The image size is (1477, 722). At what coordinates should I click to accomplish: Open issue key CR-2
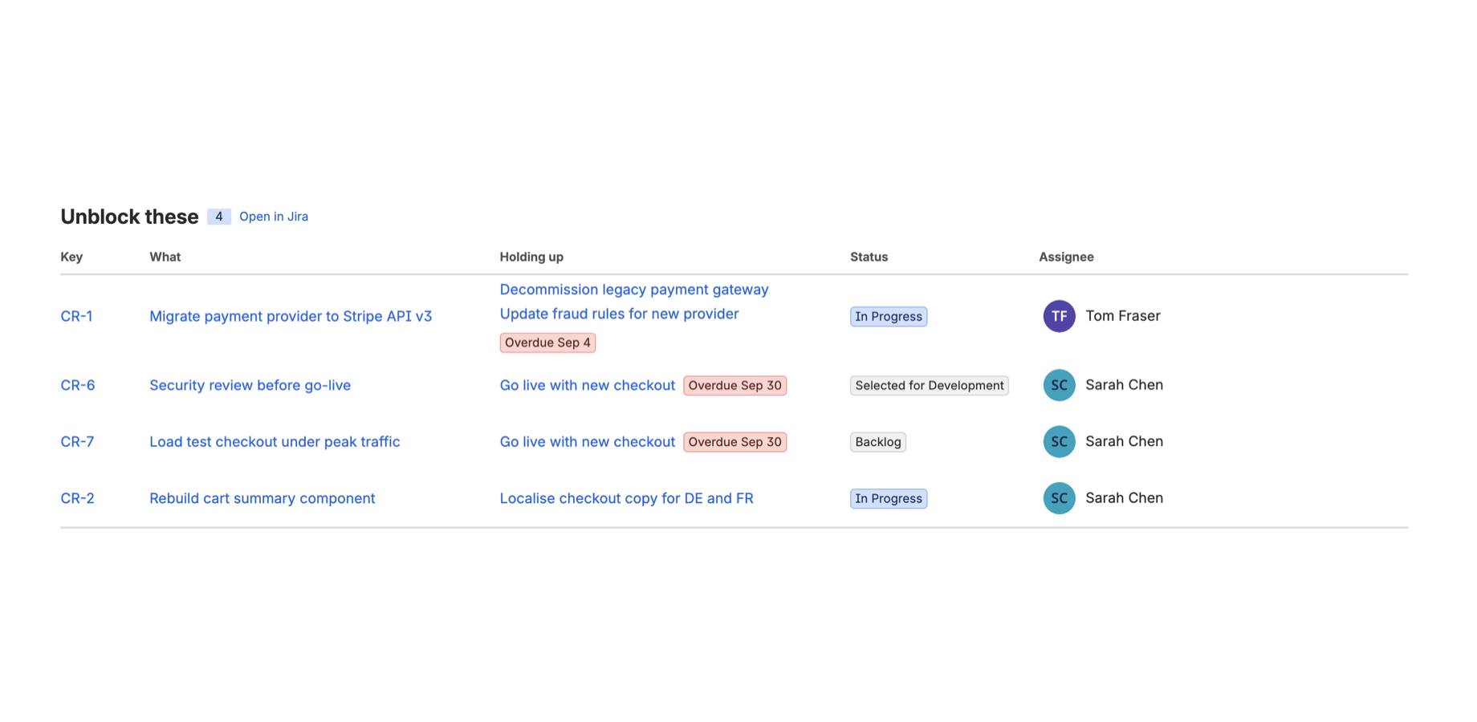77,498
